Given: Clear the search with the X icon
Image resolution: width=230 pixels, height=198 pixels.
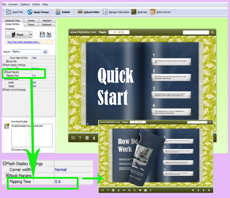Looking at the screenshot, I should [45, 52].
